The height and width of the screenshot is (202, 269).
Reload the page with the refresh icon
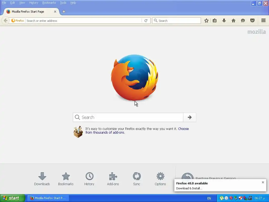(146, 21)
